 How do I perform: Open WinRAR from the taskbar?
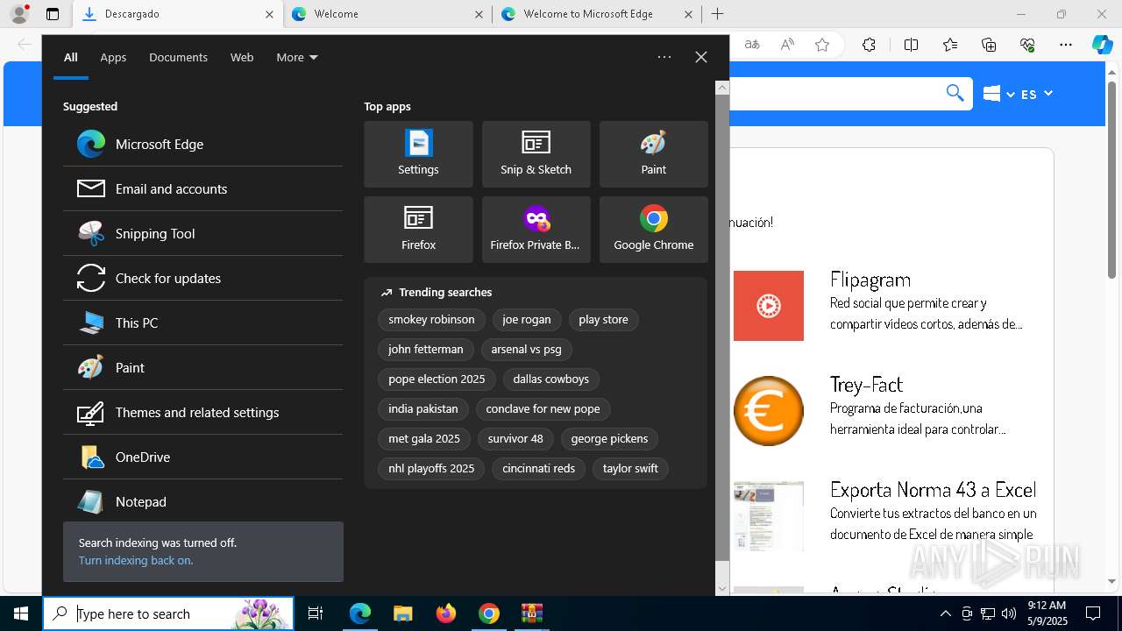pyautogui.click(x=531, y=613)
